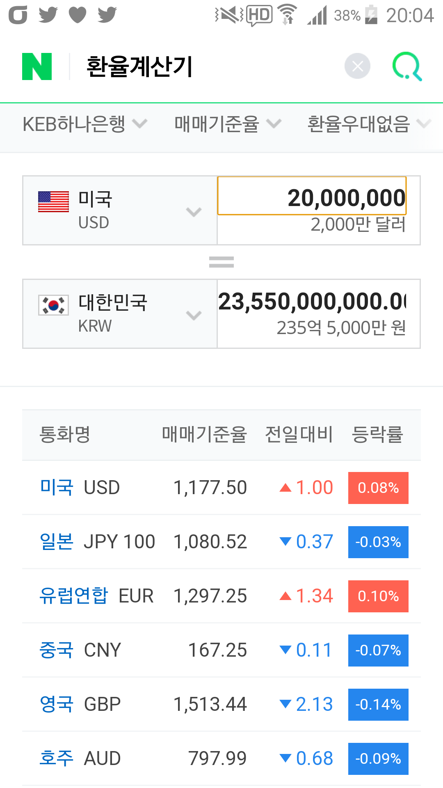Tap the equals swap icon between currencies
Image resolution: width=443 pixels, height=788 pixels.
tap(221, 262)
